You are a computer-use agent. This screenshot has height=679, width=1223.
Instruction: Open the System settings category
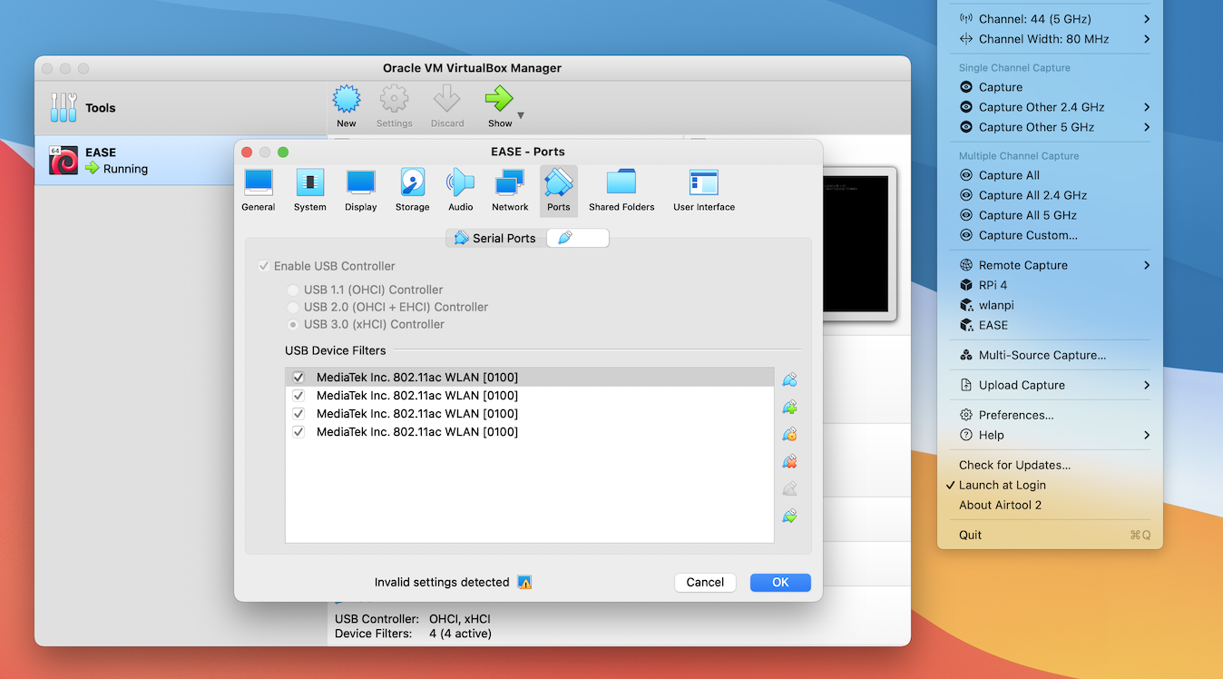point(309,191)
